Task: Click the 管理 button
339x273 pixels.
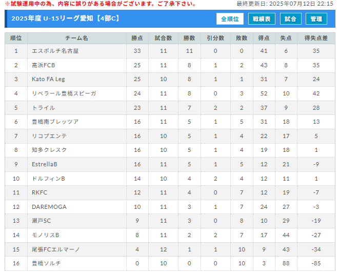Action: 316,19
